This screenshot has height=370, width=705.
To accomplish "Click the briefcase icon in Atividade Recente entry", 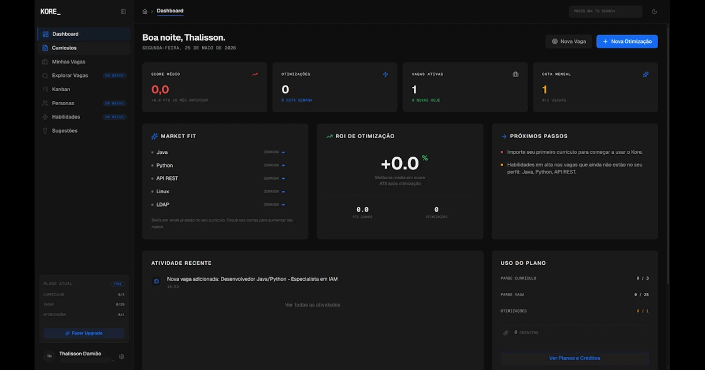I will [x=156, y=281].
